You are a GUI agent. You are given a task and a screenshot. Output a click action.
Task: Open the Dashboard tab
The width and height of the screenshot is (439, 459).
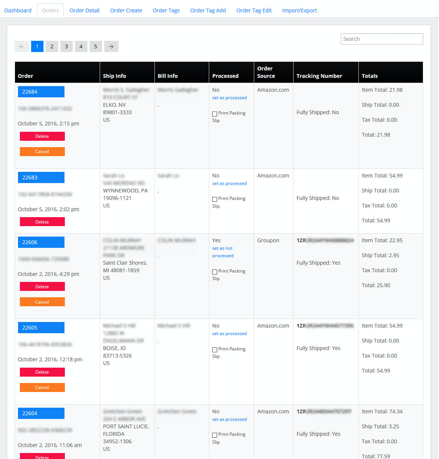pyautogui.click(x=18, y=10)
